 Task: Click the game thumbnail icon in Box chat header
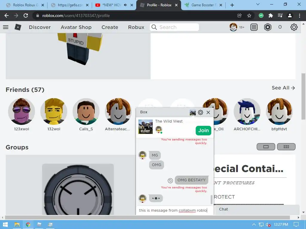click(x=193, y=112)
